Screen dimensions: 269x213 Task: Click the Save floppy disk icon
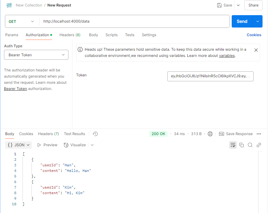(219, 5)
